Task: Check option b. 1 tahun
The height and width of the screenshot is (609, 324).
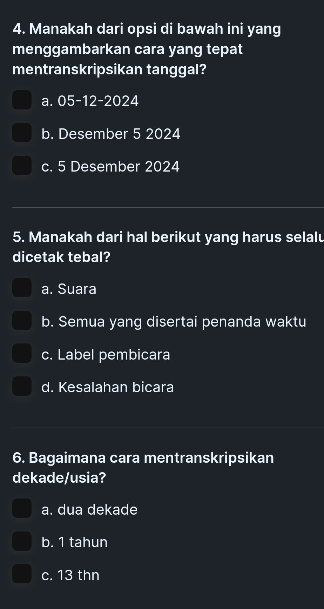Action: point(22,542)
